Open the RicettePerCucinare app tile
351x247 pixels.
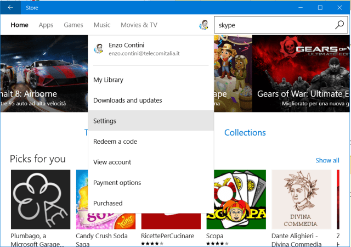pos(171,221)
